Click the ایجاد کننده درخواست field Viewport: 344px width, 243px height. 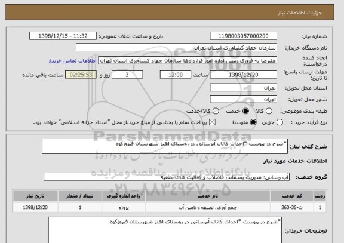tap(188, 61)
